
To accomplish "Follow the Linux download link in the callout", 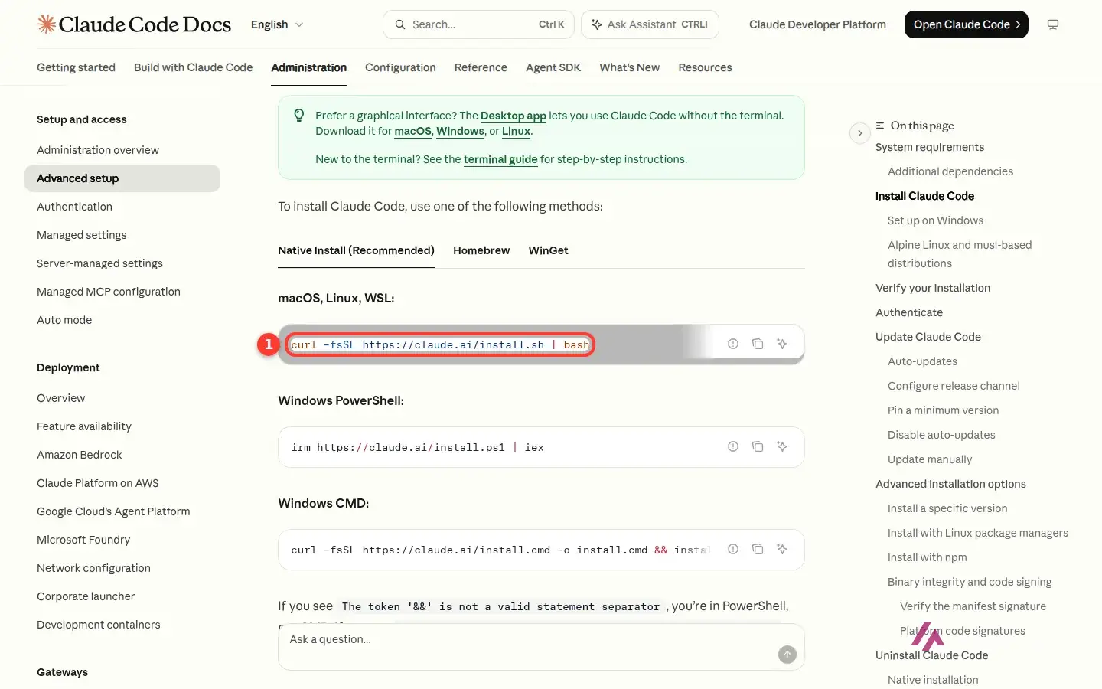I will click(x=516, y=131).
